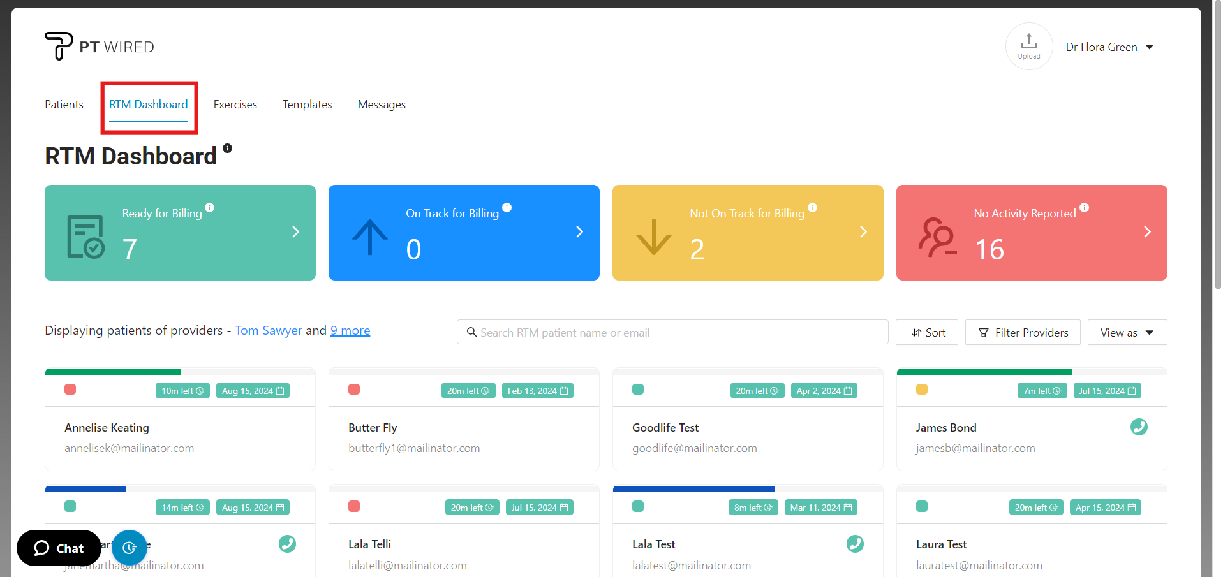
Task: Open the Messages tab
Action: (382, 104)
